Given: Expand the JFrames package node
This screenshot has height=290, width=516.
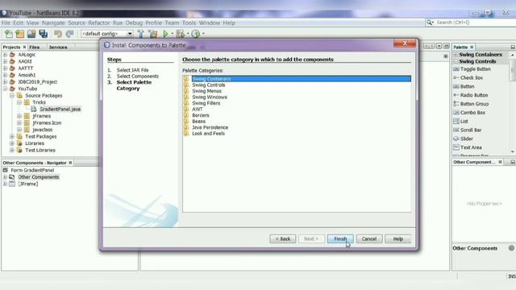Looking at the screenshot, I should pyautogui.click(x=19, y=116).
